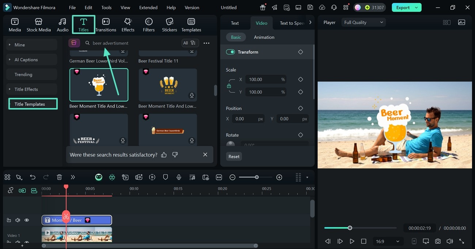Click the Play button in player
The width and height of the screenshot is (475, 249).
[x=352, y=241]
